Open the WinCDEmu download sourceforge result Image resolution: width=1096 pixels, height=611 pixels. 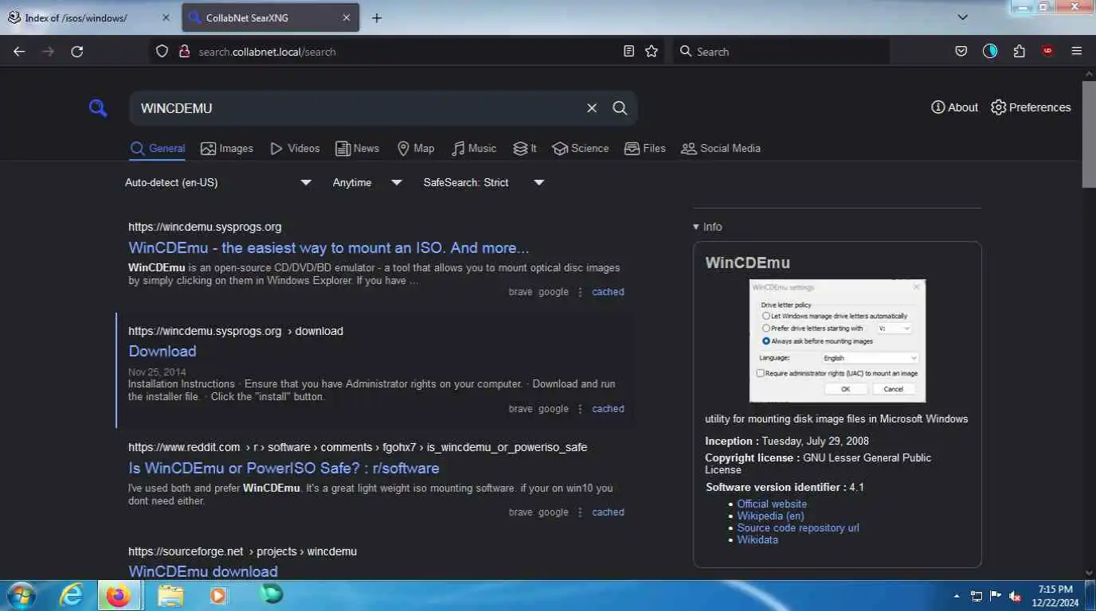(203, 571)
